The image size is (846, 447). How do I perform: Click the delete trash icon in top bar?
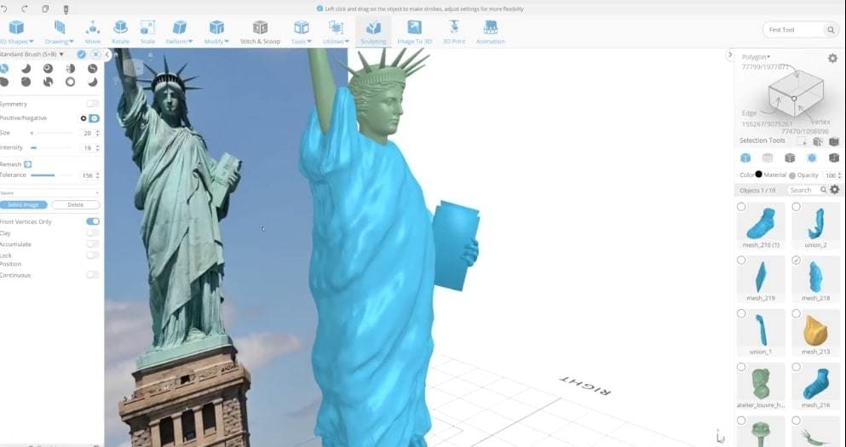tap(66, 9)
